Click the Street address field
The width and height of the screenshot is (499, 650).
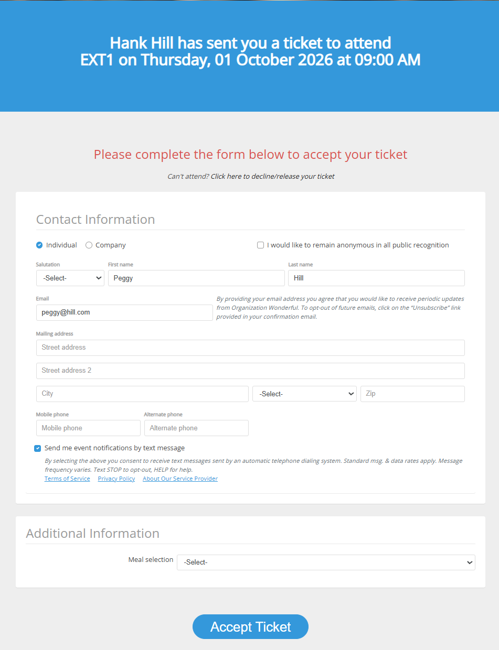coord(250,348)
